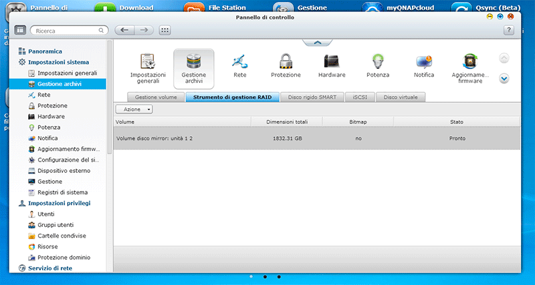Open the grid view apps button

pyautogui.click(x=165, y=30)
